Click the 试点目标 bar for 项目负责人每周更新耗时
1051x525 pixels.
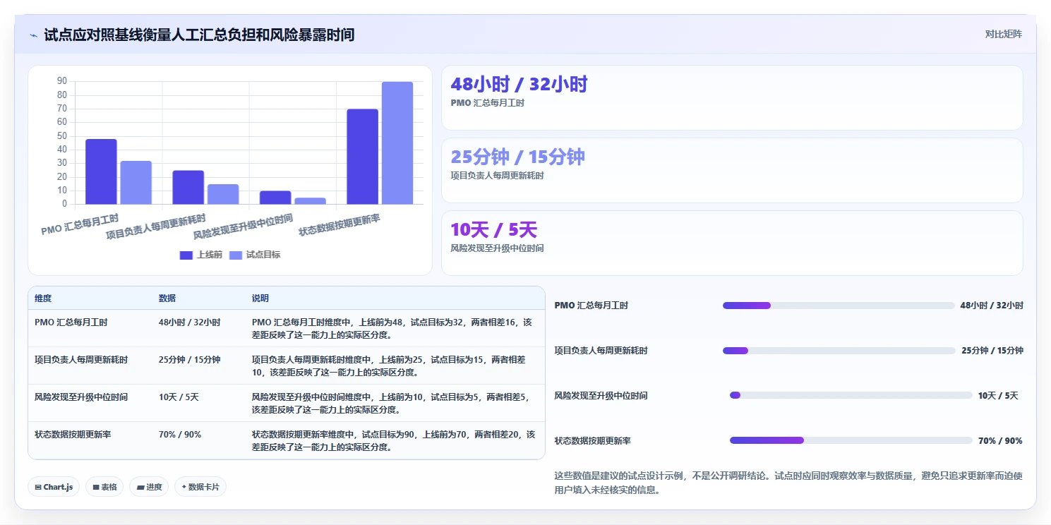pyautogui.click(x=223, y=194)
